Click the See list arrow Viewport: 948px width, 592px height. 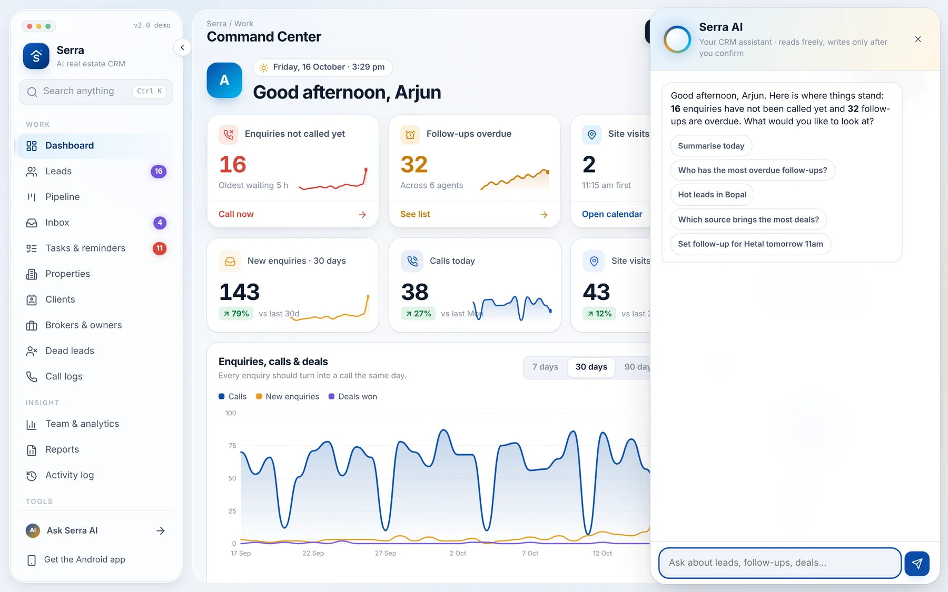point(544,215)
